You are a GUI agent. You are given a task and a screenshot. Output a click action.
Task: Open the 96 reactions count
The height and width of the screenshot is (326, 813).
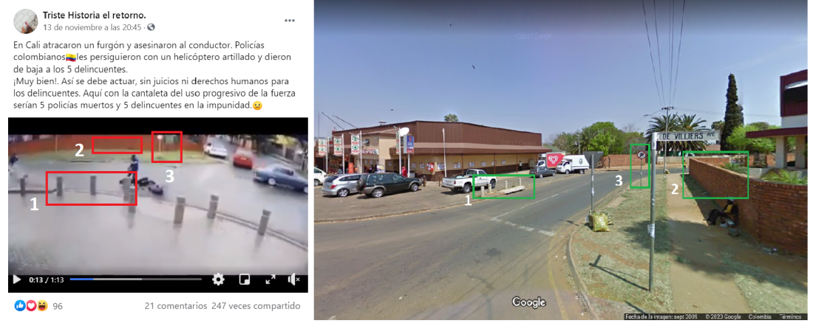point(58,306)
